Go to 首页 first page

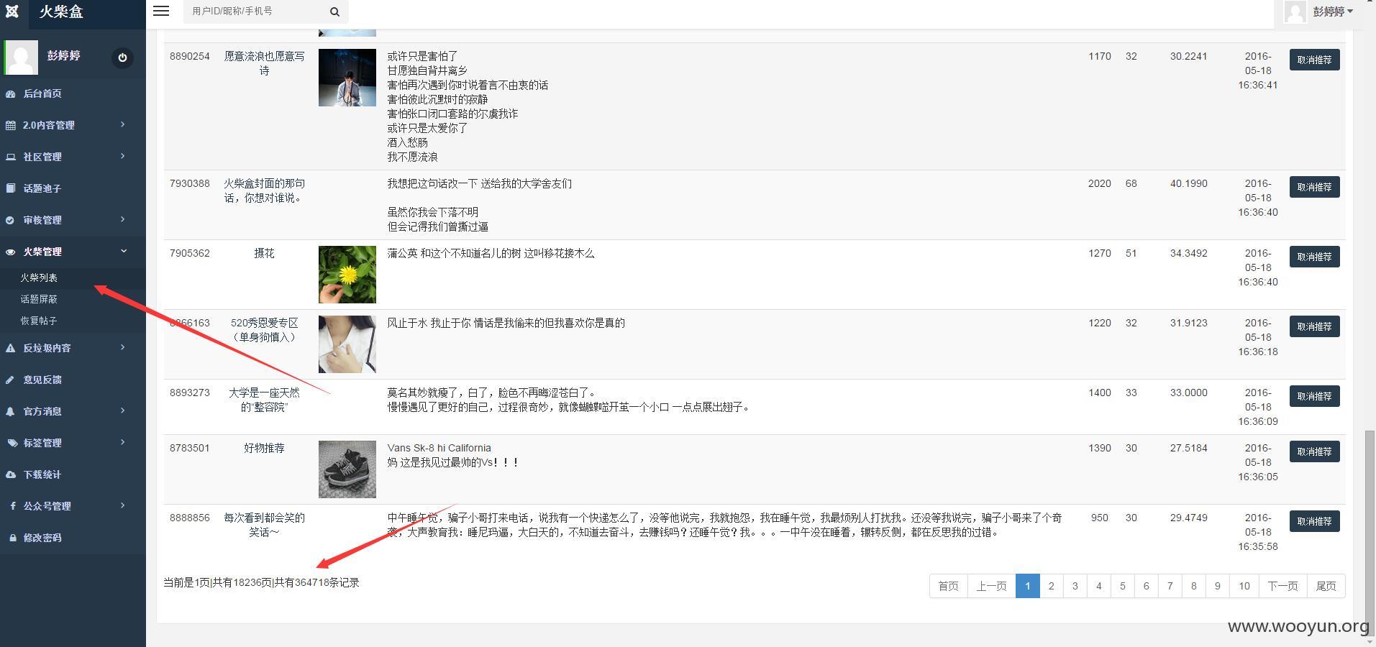(x=949, y=586)
